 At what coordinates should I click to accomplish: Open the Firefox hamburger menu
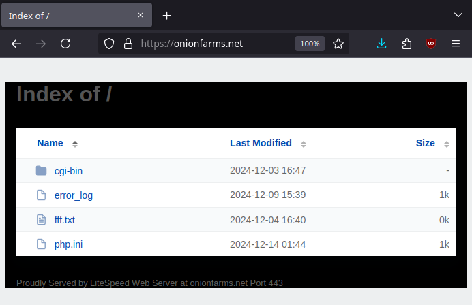click(x=456, y=44)
